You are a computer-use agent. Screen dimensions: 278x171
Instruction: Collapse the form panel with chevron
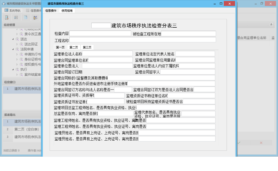pos(271,25)
